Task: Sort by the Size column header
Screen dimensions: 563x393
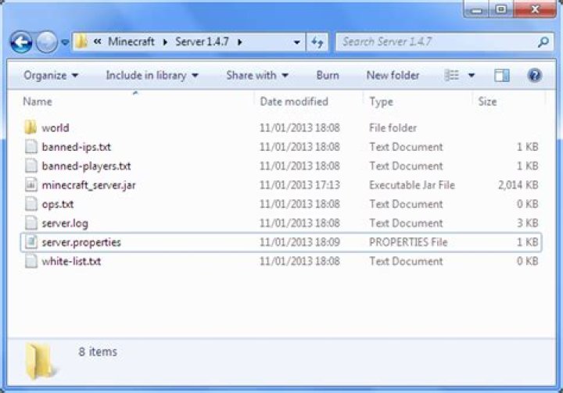Action: pyautogui.click(x=487, y=102)
